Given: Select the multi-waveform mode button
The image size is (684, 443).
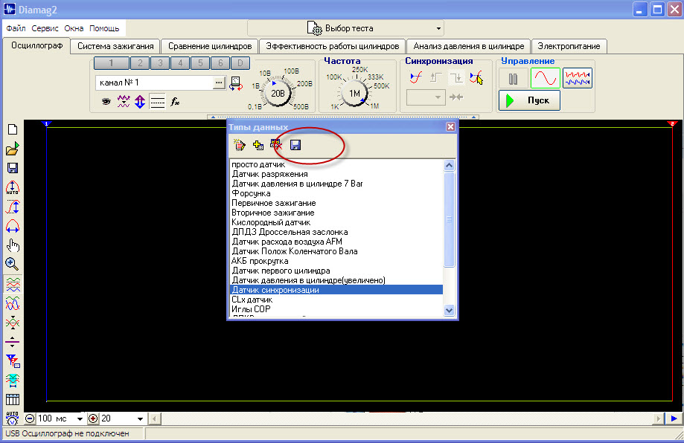Looking at the screenshot, I should tap(577, 78).
